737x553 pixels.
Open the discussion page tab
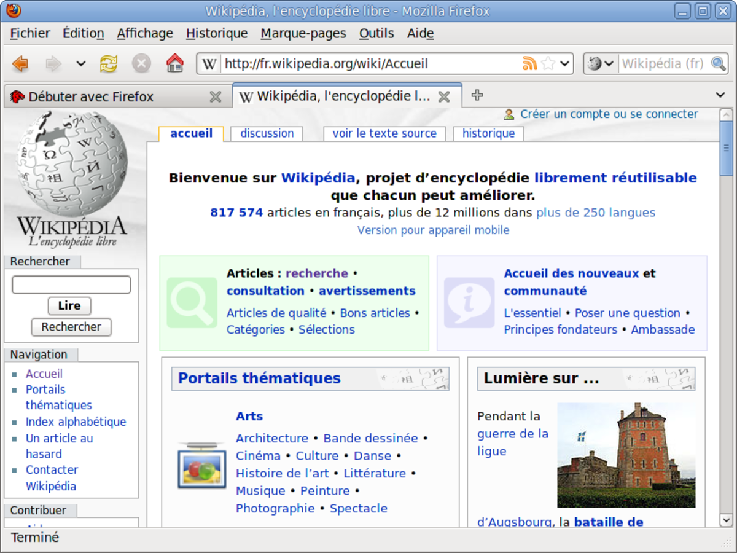[267, 133]
